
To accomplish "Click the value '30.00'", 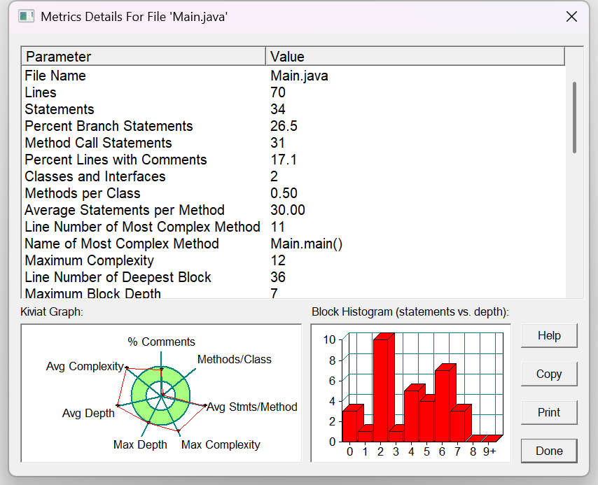I will click(x=288, y=210).
